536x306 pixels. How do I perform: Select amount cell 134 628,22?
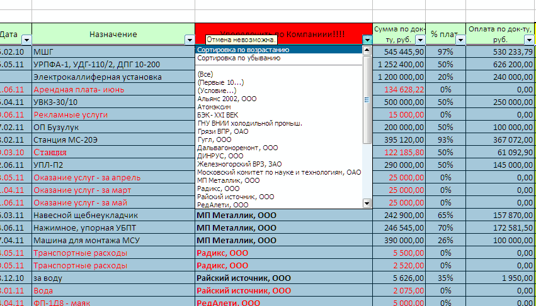(399, 90)
